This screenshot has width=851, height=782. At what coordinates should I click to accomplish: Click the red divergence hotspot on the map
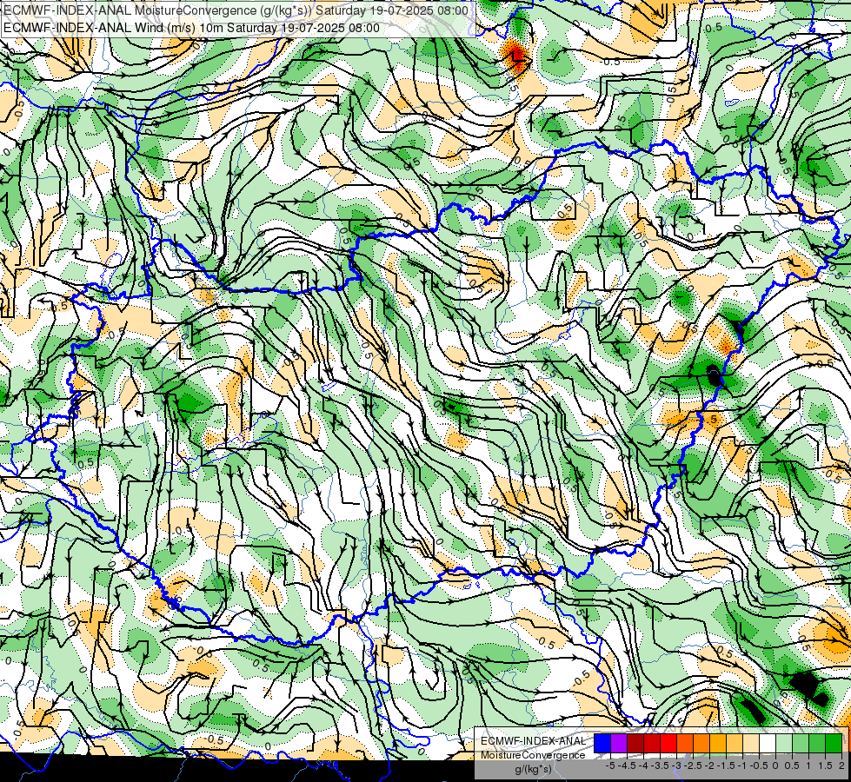(516, 56)
